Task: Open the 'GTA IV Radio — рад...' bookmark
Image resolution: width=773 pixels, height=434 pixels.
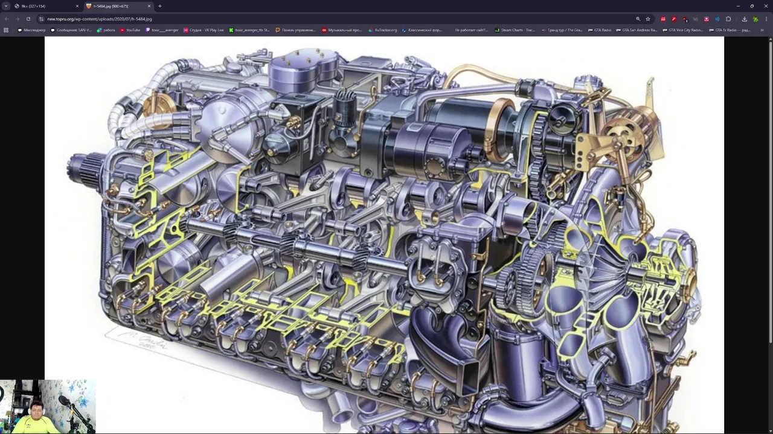Action: (730, 30)
